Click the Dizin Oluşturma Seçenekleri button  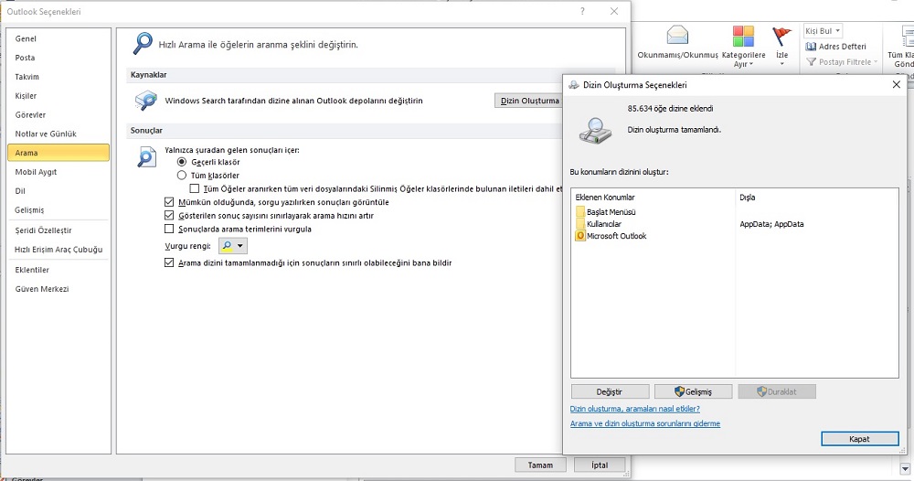click(x=528, y=101)
